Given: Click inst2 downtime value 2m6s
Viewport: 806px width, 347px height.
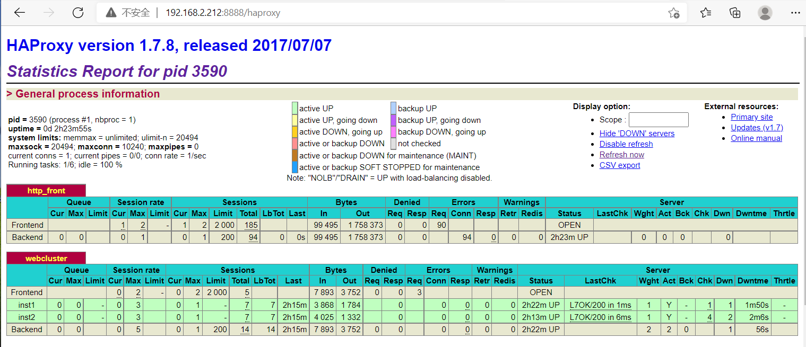Looking at the screenshot, I should coord(759,317).
